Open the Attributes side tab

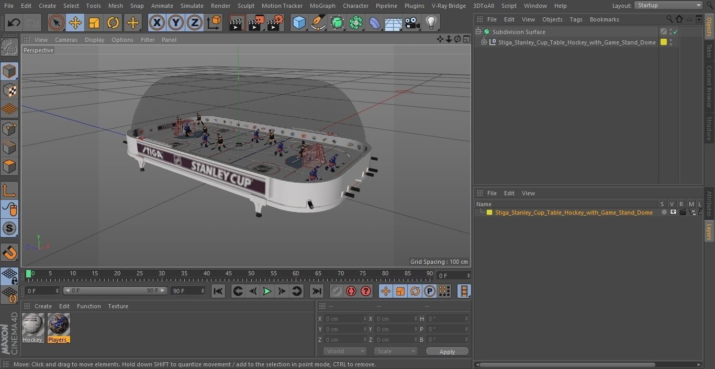point(709,204)
